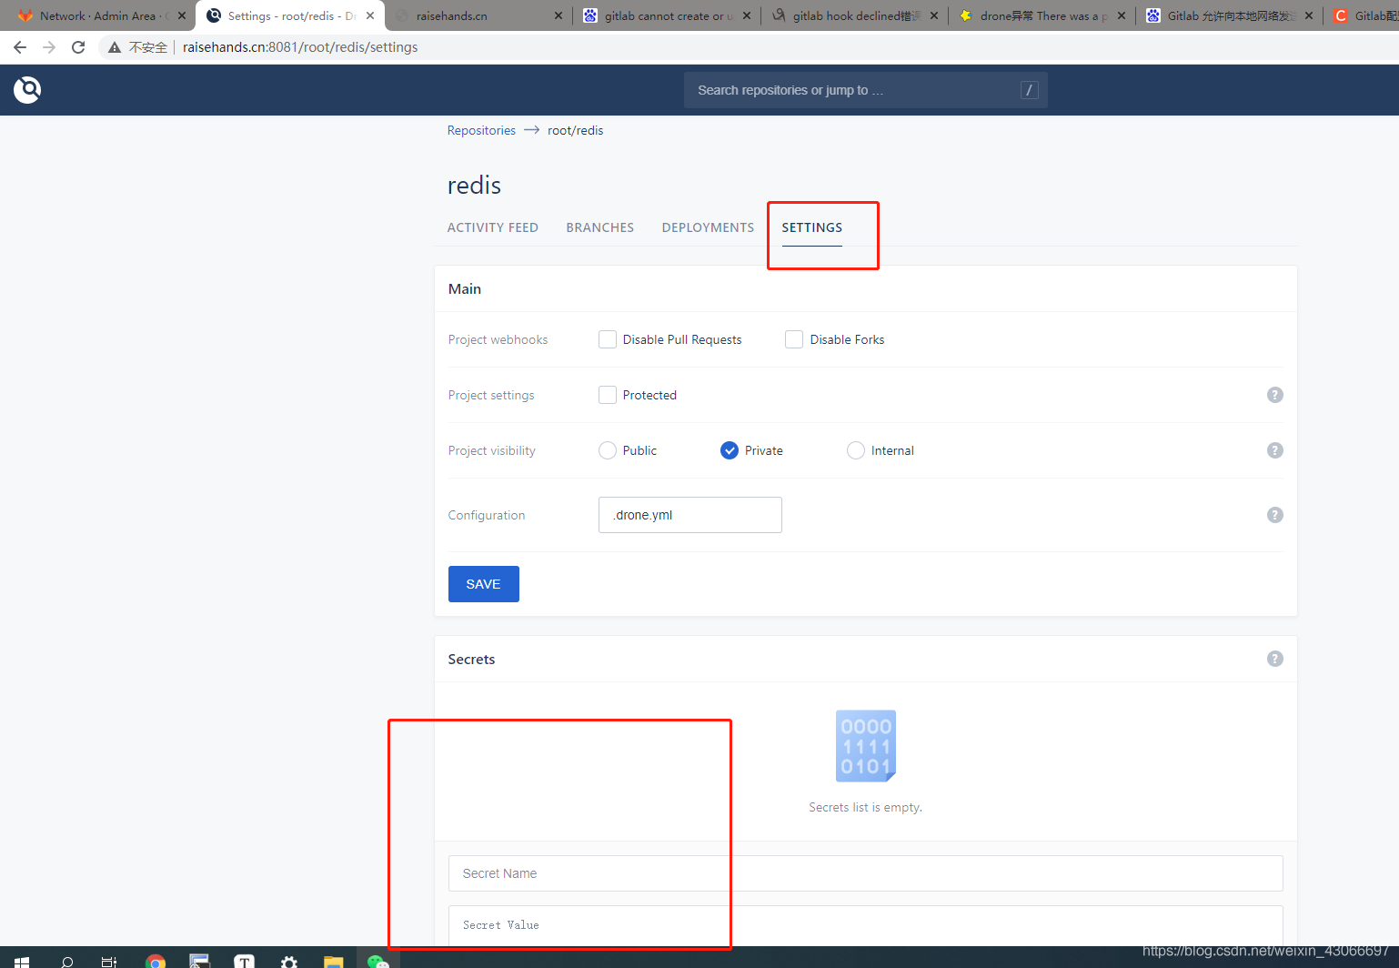This screenshot has height=968, width=1399.
Task: Select Public project visibility
Action: pos(608,450)
